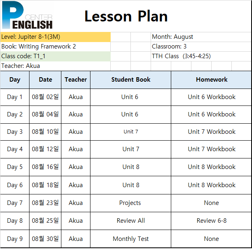The image size is (252, 249).
Task: Click the Day 5 Unit 8 Workbook cell
Action: tap(211, 167)
